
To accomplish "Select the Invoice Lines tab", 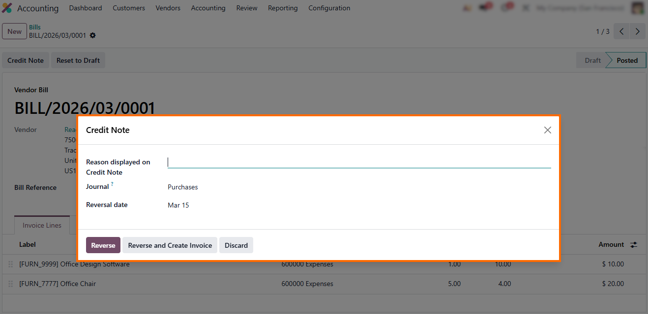I will 42,226.
